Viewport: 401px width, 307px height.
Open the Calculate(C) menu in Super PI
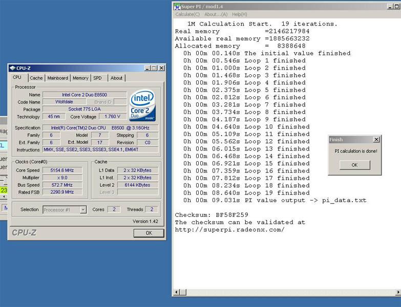point(187,14)
